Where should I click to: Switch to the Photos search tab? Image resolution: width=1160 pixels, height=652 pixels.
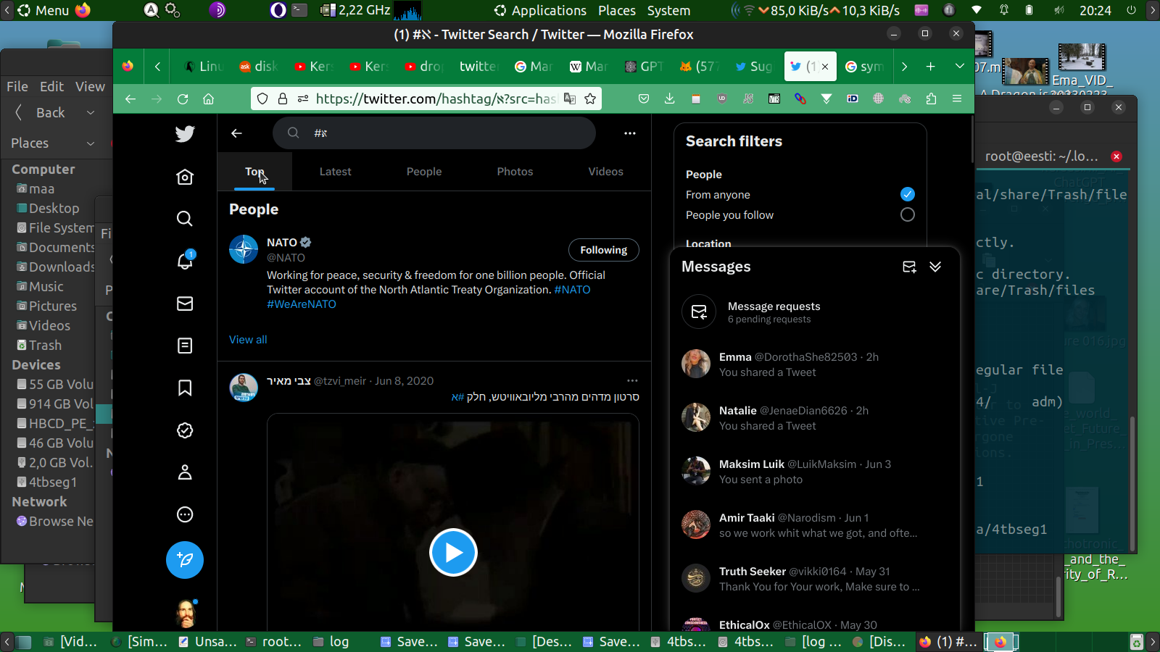(515, 172)
